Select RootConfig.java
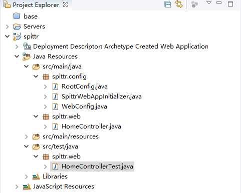The image size is (241, 193). (x=85, y=86)
